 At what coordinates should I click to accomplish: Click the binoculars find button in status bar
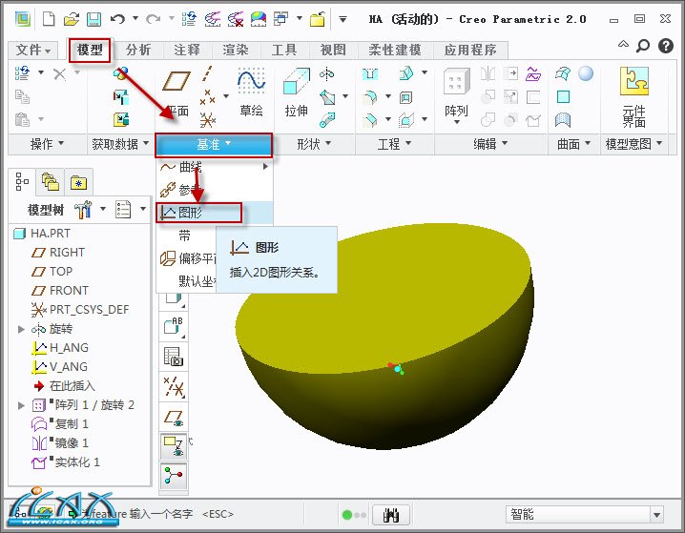pos(391,515)
